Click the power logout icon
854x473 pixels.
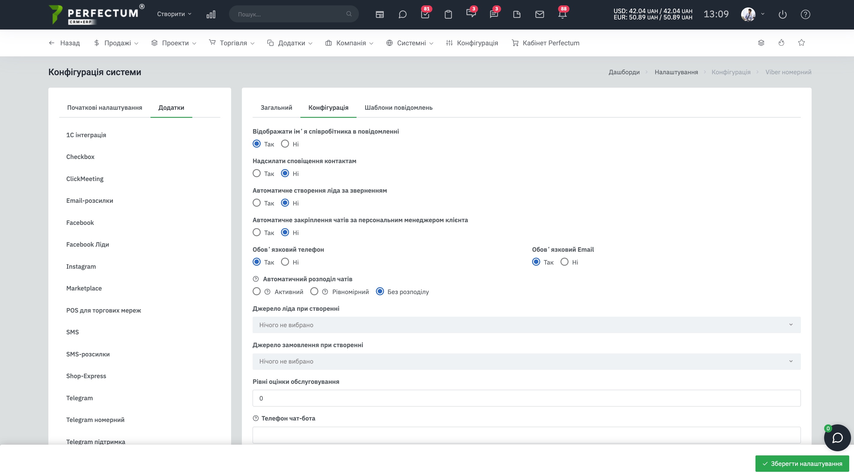click(x=782, y=14)
